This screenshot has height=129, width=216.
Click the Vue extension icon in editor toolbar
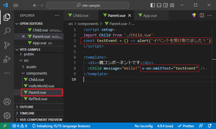[194, 15]
